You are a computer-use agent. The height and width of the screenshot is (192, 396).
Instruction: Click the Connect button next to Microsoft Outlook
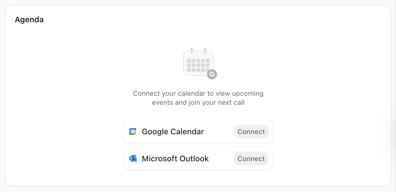coord(251,158)
